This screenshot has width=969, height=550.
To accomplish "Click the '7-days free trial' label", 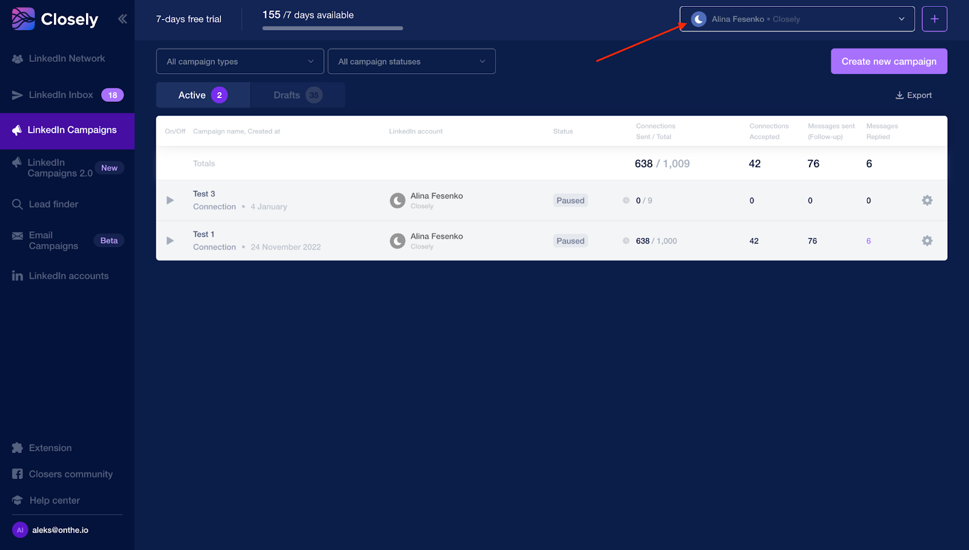I will [x=189, y=19].
